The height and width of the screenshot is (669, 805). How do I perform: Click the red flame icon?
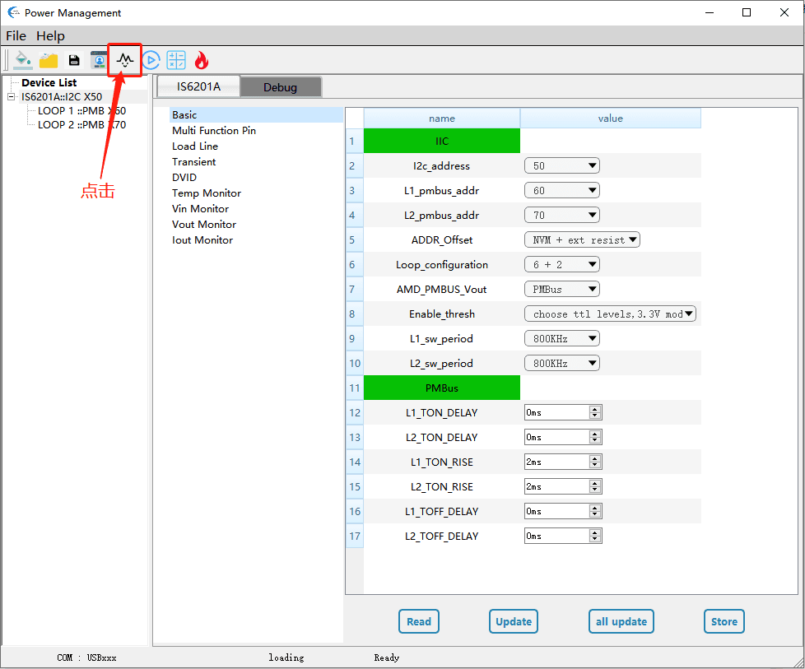pos(201,60)
